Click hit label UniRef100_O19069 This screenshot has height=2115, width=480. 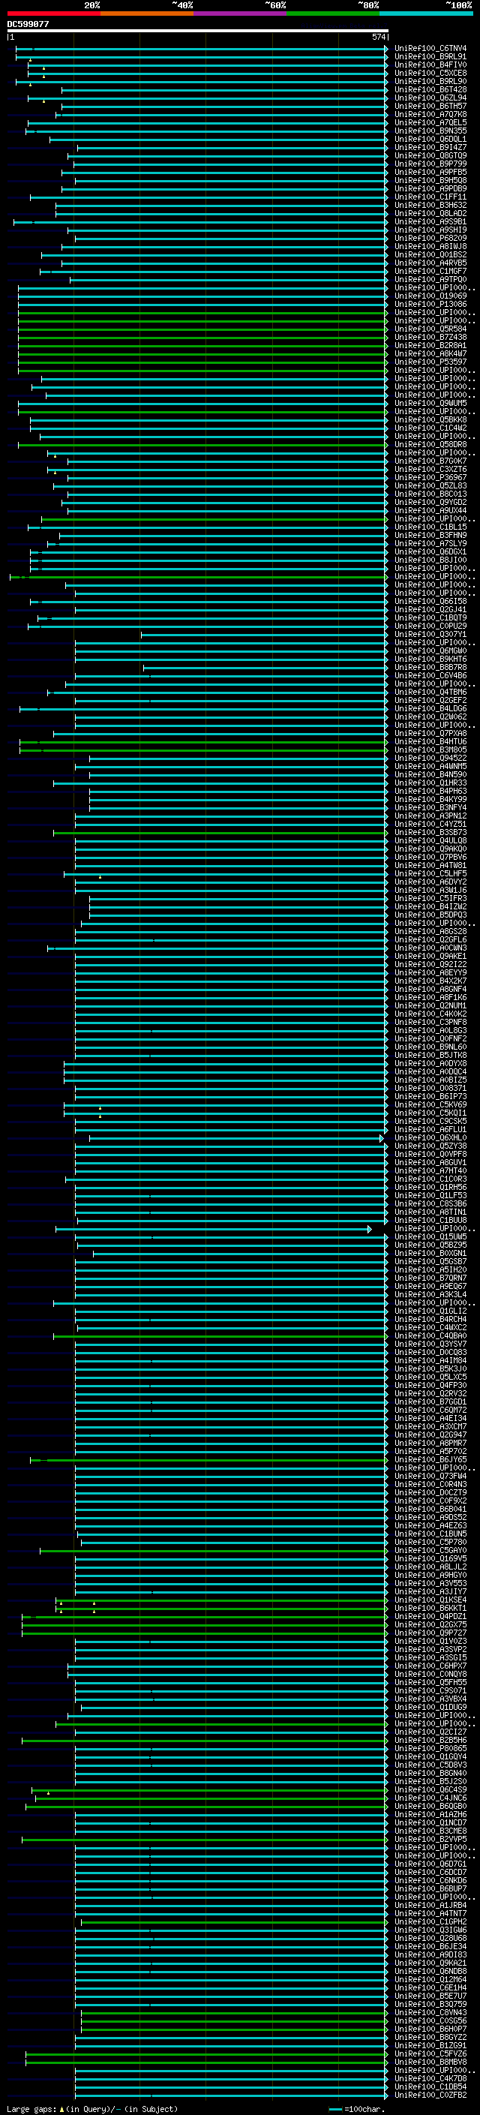point(430,296)
